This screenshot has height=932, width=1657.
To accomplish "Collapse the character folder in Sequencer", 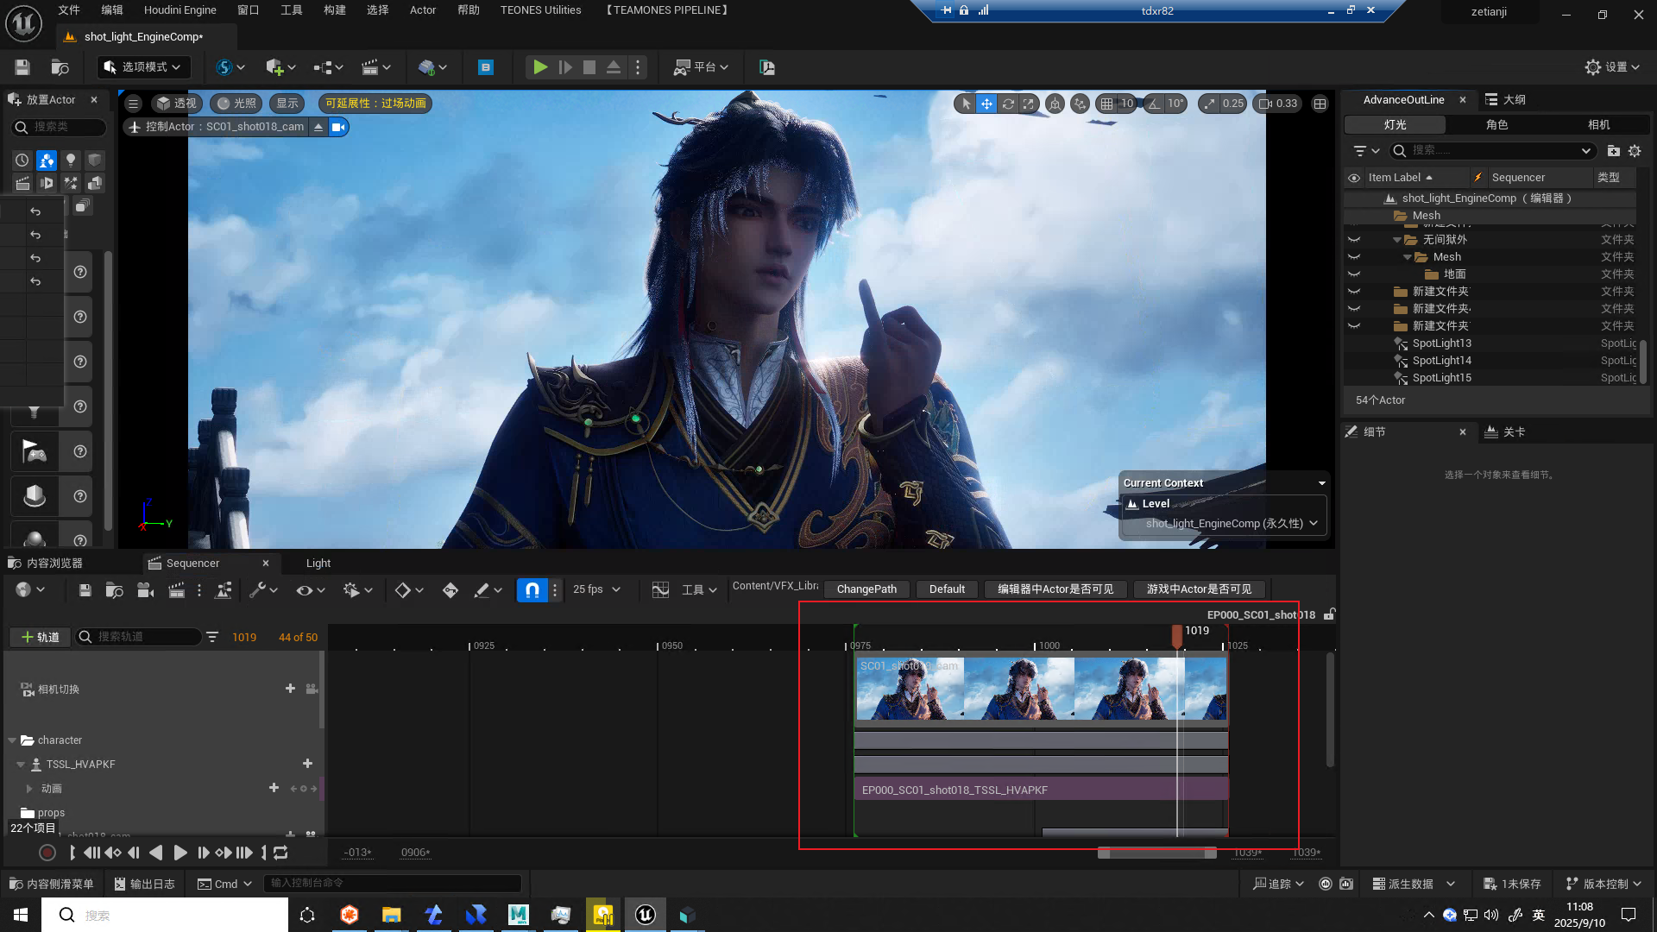I will pos(12,740).
